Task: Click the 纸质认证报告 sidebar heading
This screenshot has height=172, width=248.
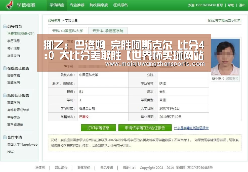Action: [x=18, y=96]
